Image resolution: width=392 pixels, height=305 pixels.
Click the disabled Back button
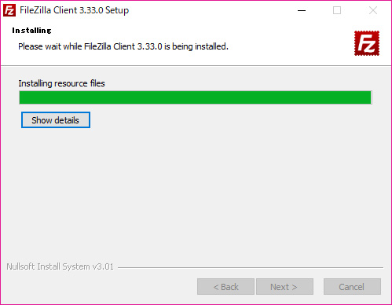(225, 287)
